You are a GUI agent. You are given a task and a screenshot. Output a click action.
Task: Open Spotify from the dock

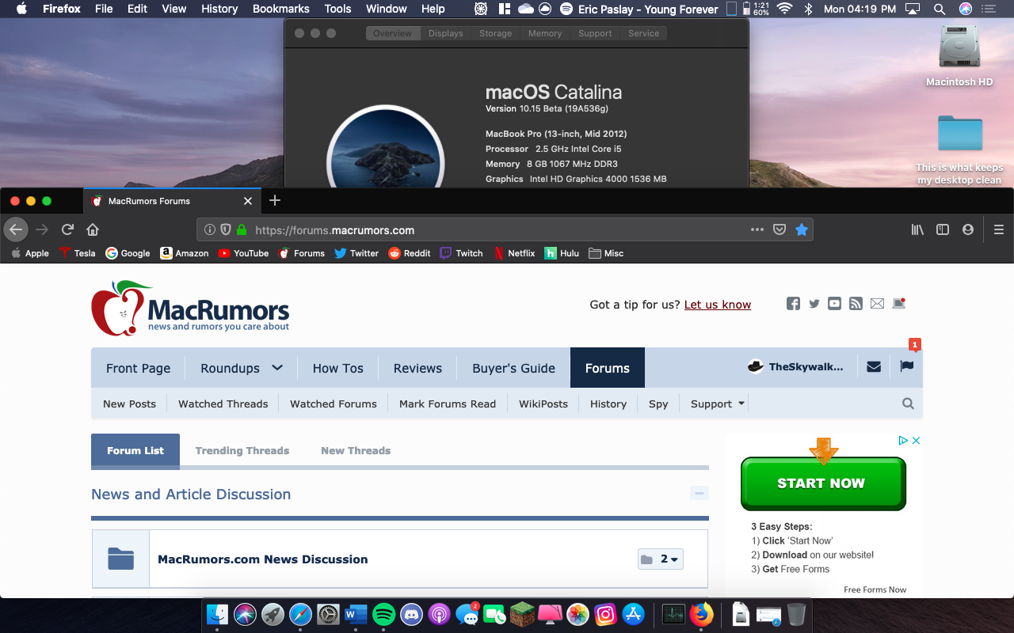point(383,614)
